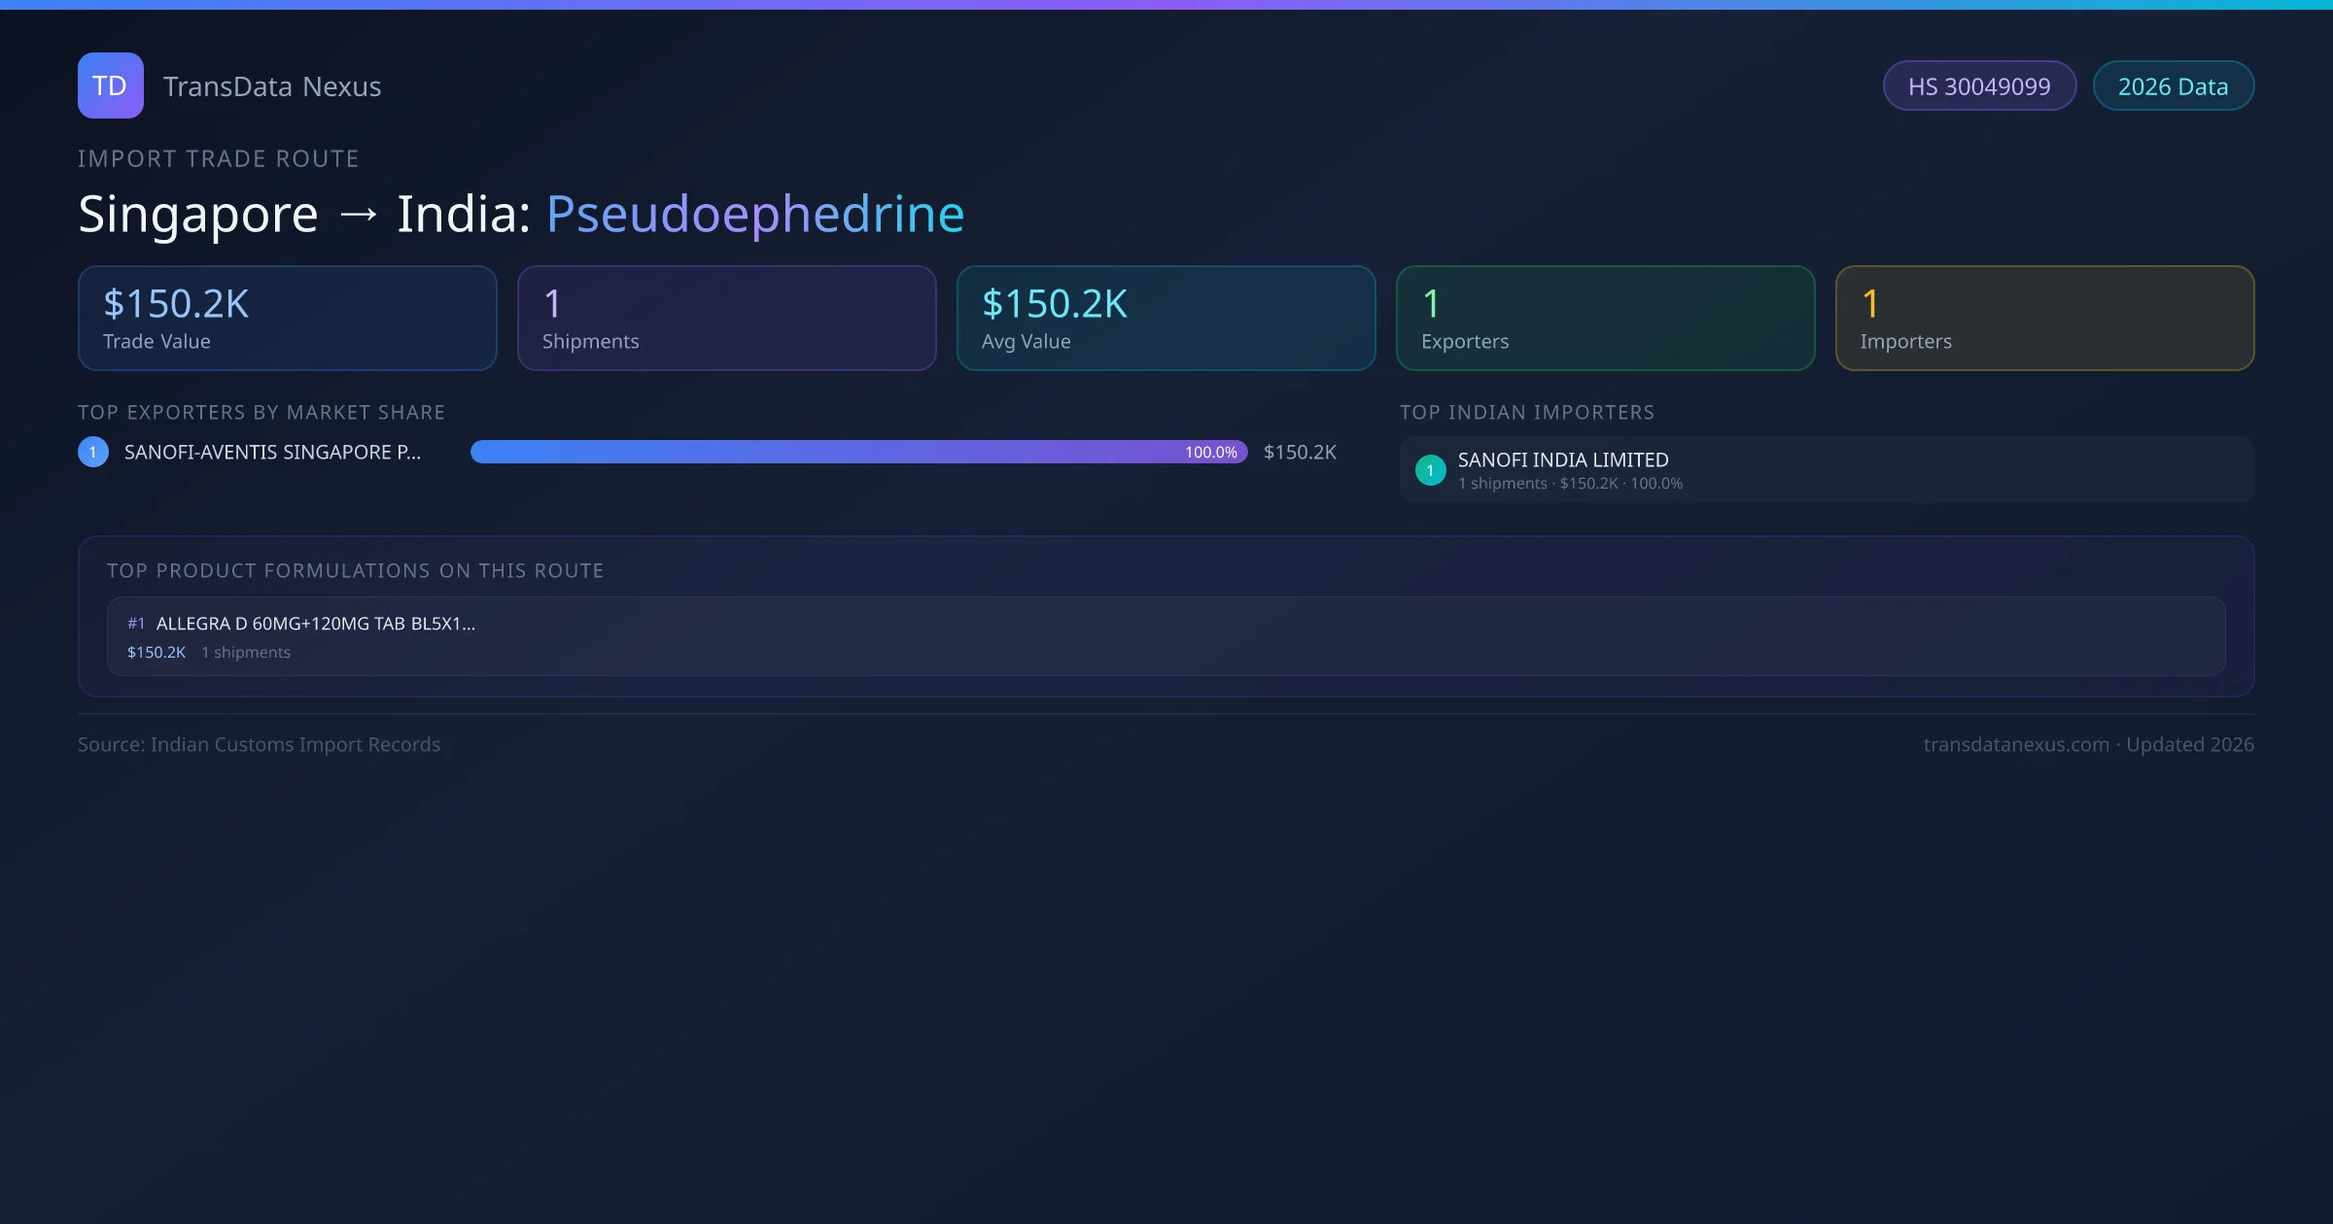Click the TD logo icon
Screen dimensions: 2333x1224
pos(110,85)
